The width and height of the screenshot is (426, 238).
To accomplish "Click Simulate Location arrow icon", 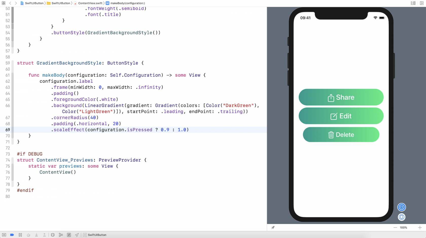I will [x=77, y=235].
